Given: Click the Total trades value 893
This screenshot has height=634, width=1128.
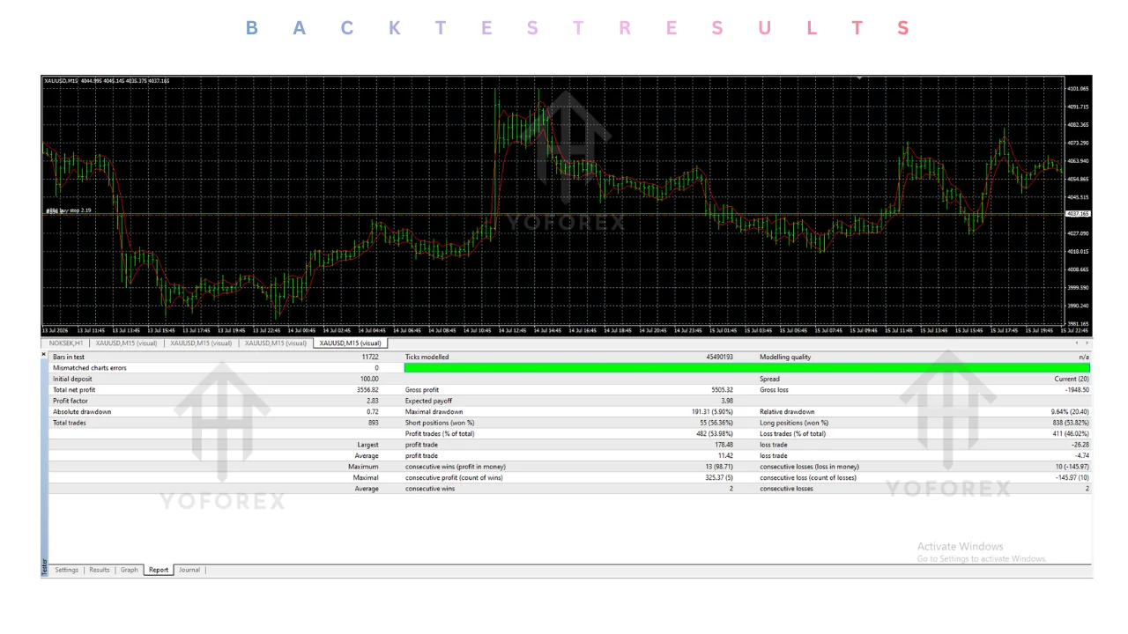Looking at the screenshot, I should (x=374, y=423).
